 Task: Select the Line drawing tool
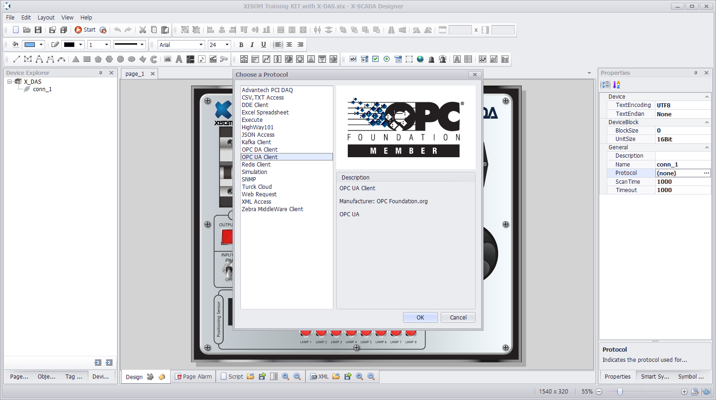17,59
